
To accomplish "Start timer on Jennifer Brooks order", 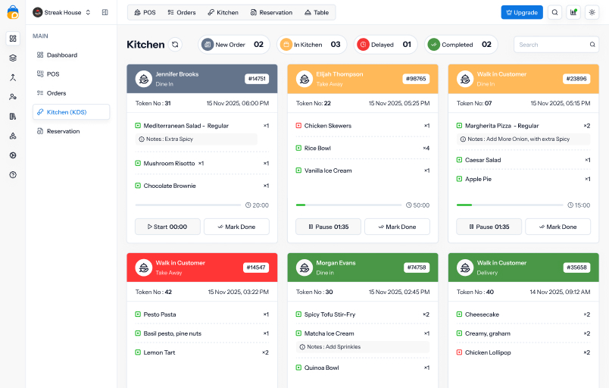I will 167,227.
